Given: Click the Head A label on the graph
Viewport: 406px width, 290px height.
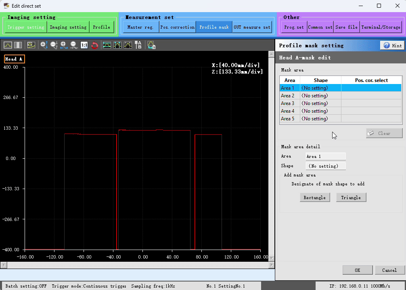Looking at the screenshot, I should click(14, 59).
